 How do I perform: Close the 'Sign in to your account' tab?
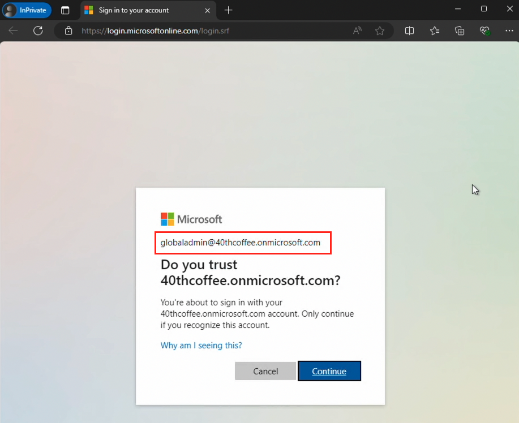(207, 10)
